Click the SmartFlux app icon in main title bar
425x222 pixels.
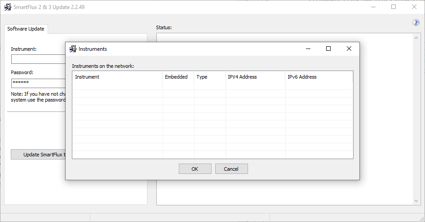click(x=7, y=7)
